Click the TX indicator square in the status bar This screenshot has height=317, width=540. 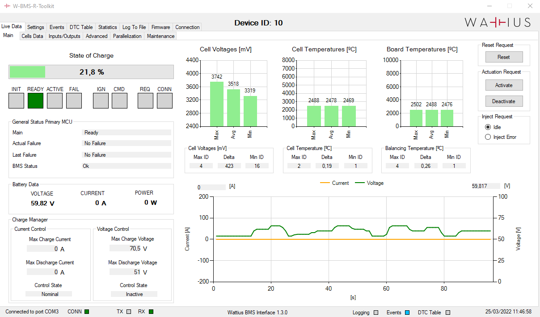(x=129, y=312)
